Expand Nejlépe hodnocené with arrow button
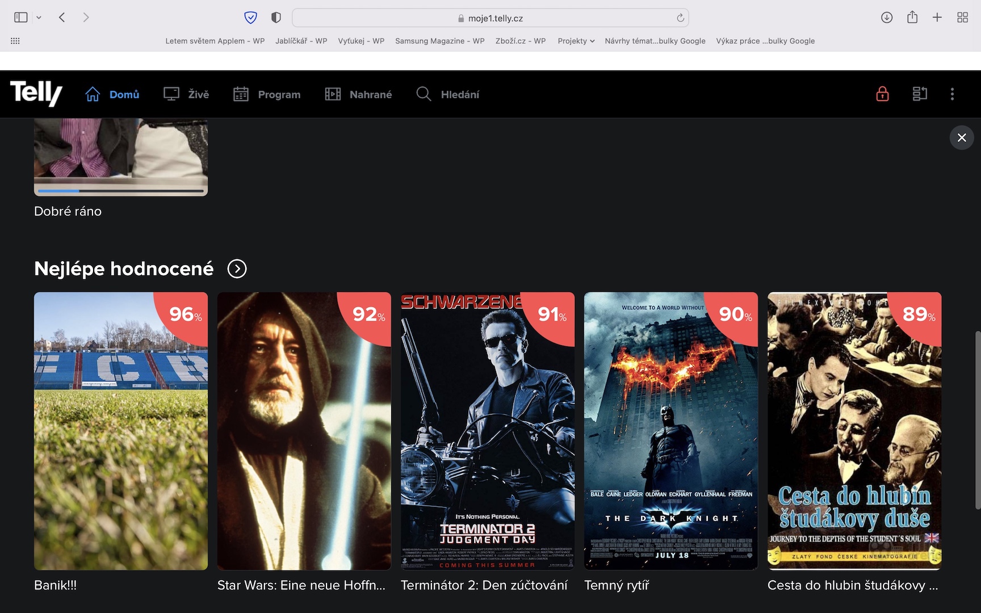Viewport: 981px width, 613px height. (237, 268)
